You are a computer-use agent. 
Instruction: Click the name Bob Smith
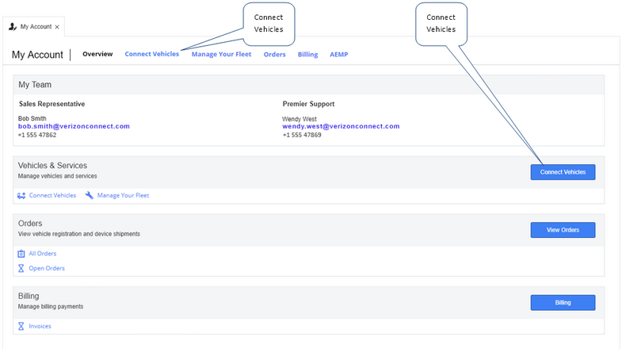[x=32, y=118]
